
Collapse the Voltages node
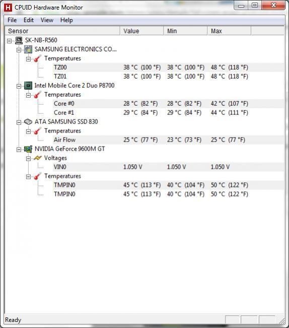(x=28, y=159)
